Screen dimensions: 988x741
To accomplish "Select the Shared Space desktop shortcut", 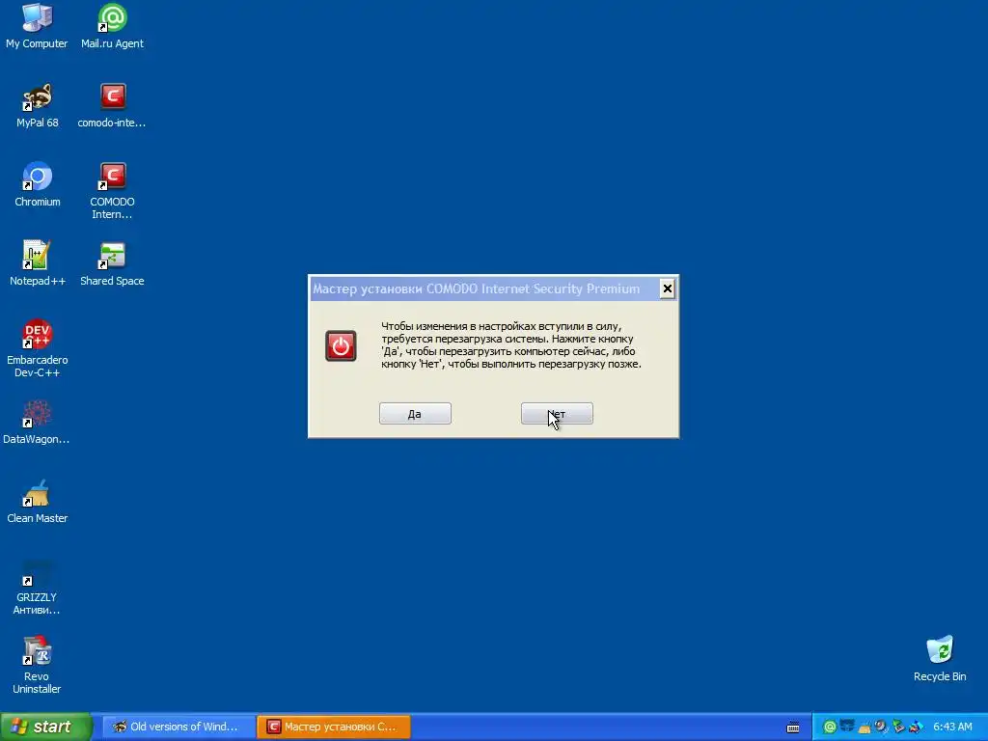I will point(112,264).
